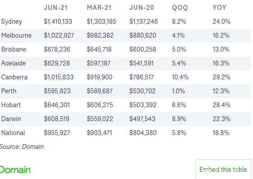The height and width of the screenshot is (179, 253).
Task: Click Sydney's $1,410,133 Jun-21 price
Action: coord(58,22)
